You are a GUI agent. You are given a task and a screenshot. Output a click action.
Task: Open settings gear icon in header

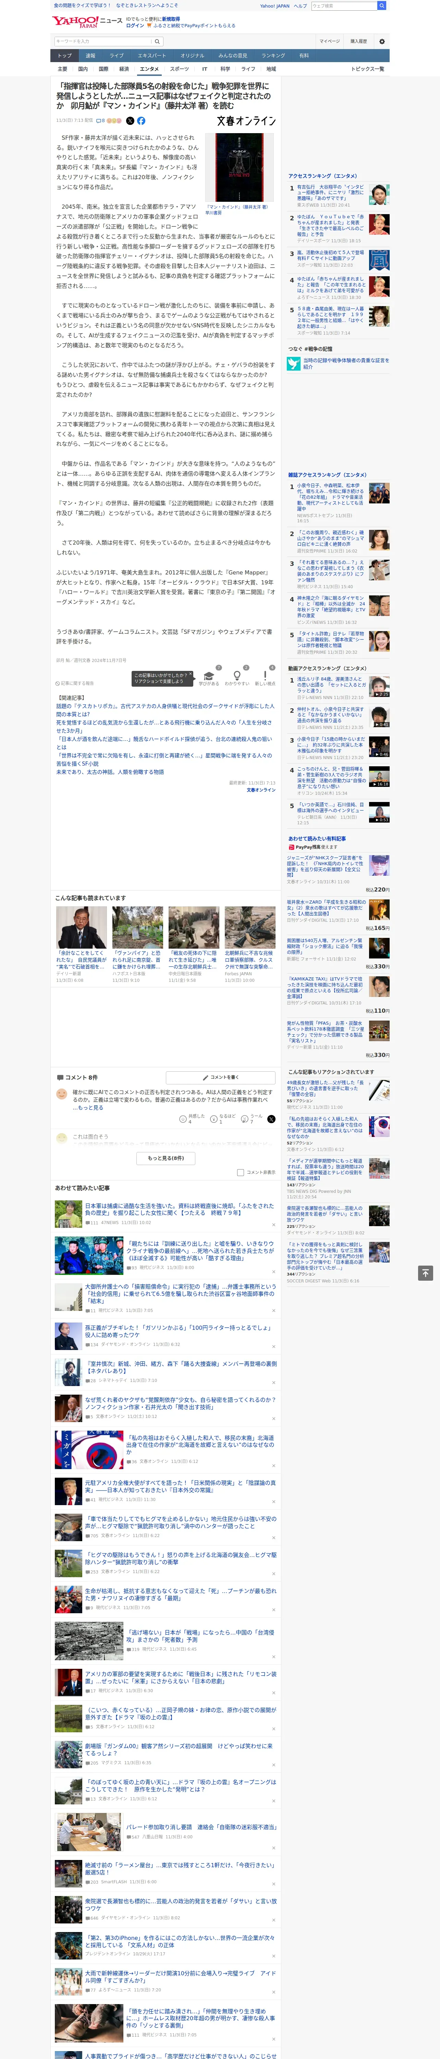382,41
